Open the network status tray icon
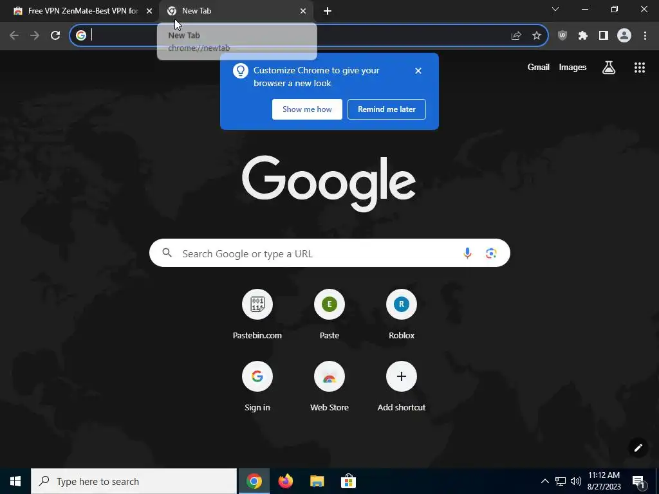Viewport: 659px width, 494px height. pos(561,481)
